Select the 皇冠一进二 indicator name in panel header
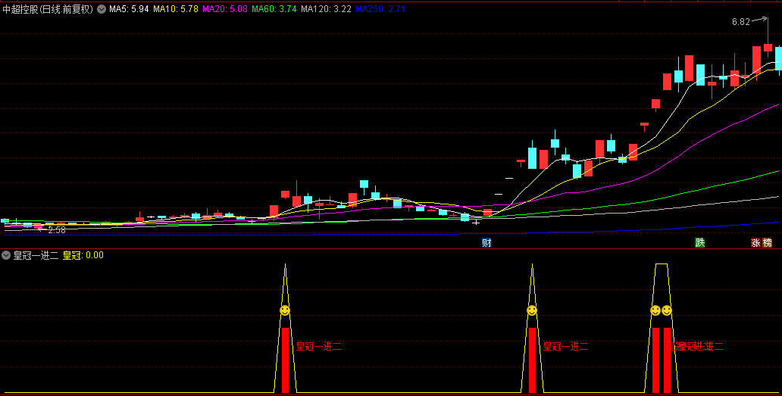 click(36, 255)
